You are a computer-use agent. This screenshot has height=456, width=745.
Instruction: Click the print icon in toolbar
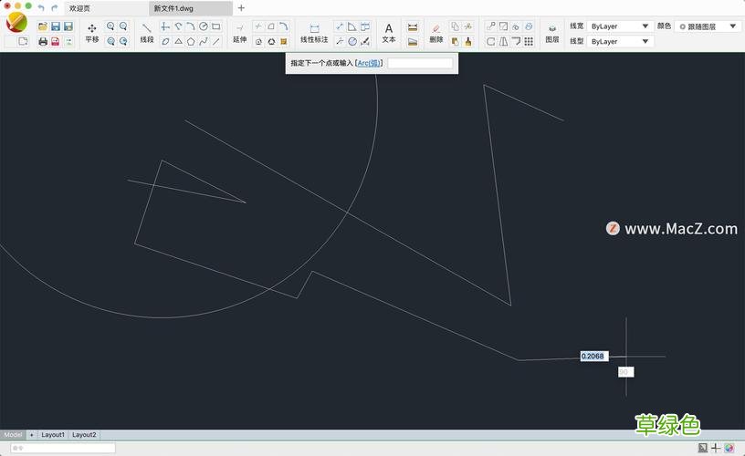[42, 41]
